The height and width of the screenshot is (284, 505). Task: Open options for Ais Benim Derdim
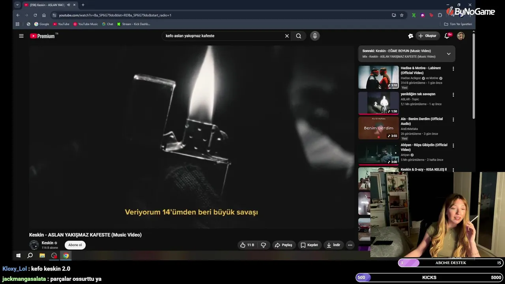[x=453, y=120]
